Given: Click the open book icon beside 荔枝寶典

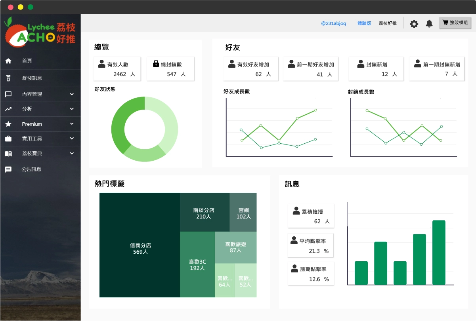Looking at the screenshot, I should (x=8, y=154).
